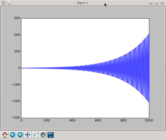Toggle the round pin button in title bar
This screenshot has width=166, height=140.
pos(9,3)
